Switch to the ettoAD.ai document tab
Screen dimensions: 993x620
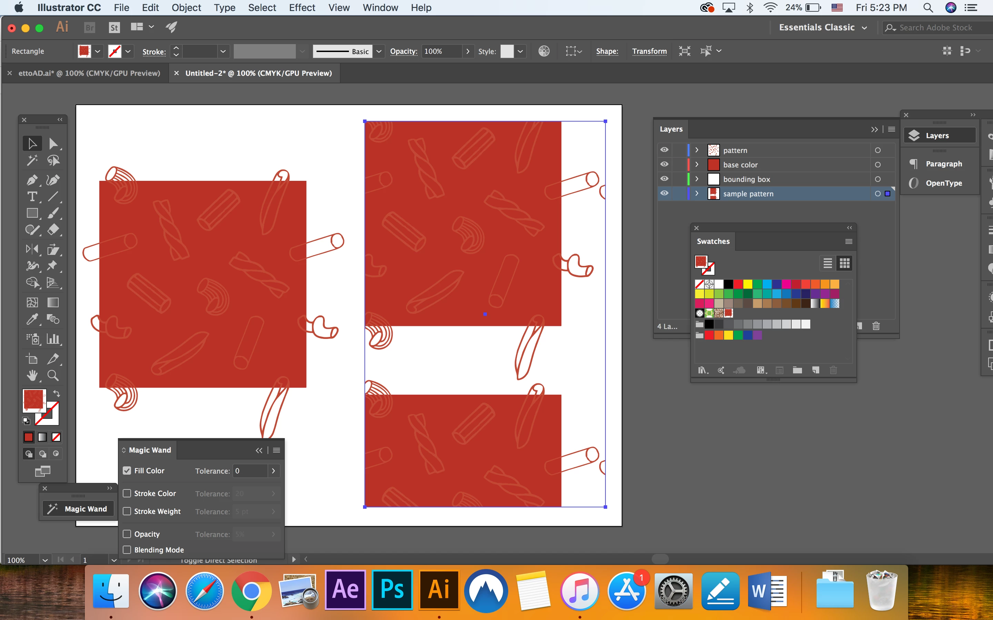89,73
